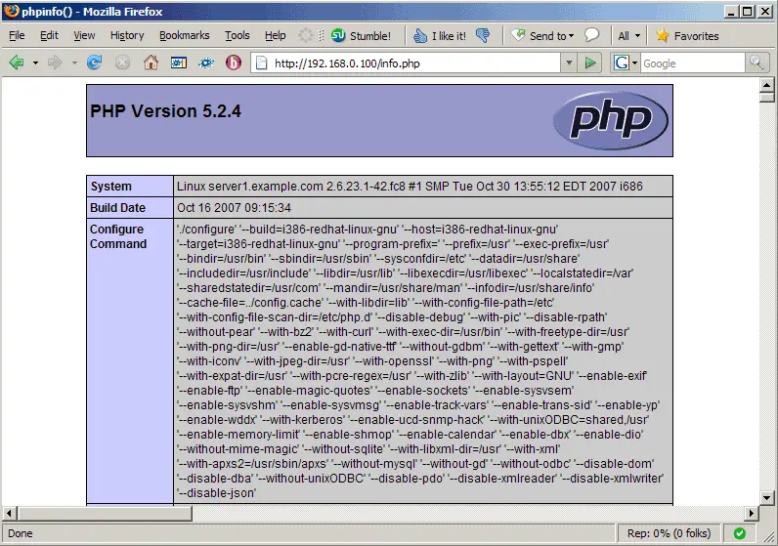This screenshot has width=778, height=546.
Task: Click the Configure Command label cell
Action: click(x=130, y=361)
